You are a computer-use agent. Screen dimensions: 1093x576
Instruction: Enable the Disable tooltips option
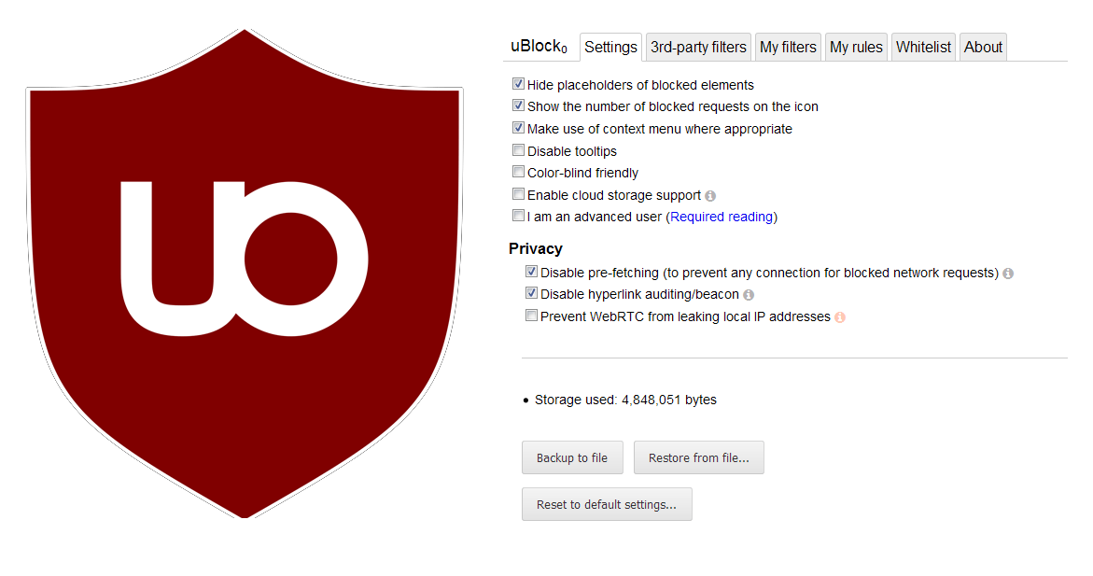coord(518,149)
